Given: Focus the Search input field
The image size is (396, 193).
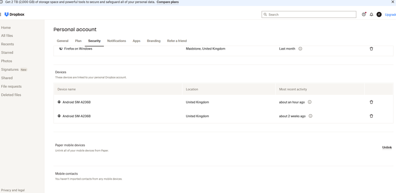Looking at the screenshot, I should pos(309,14).
